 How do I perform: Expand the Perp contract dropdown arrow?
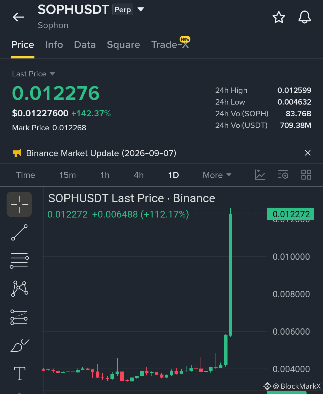[x=141, y=10]
